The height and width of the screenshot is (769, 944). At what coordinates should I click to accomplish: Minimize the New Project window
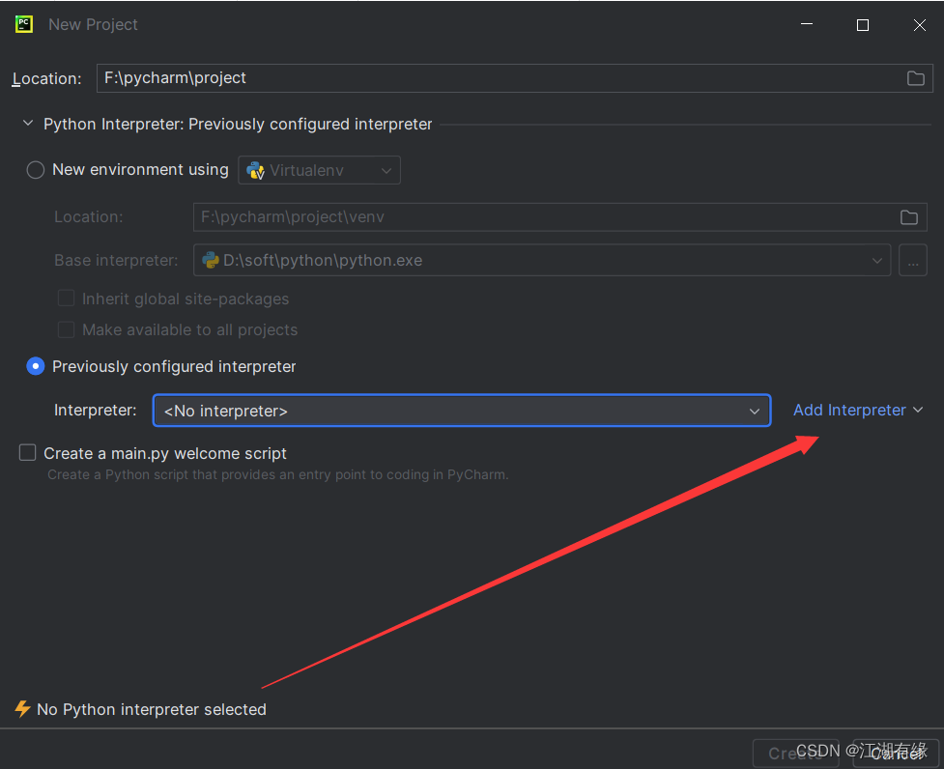click(807, 25)
